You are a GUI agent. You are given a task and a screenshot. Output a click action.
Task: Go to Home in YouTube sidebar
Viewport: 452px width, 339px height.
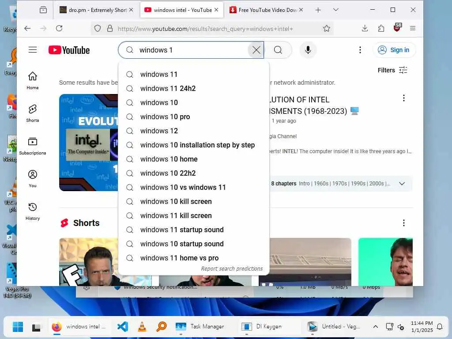33,81
